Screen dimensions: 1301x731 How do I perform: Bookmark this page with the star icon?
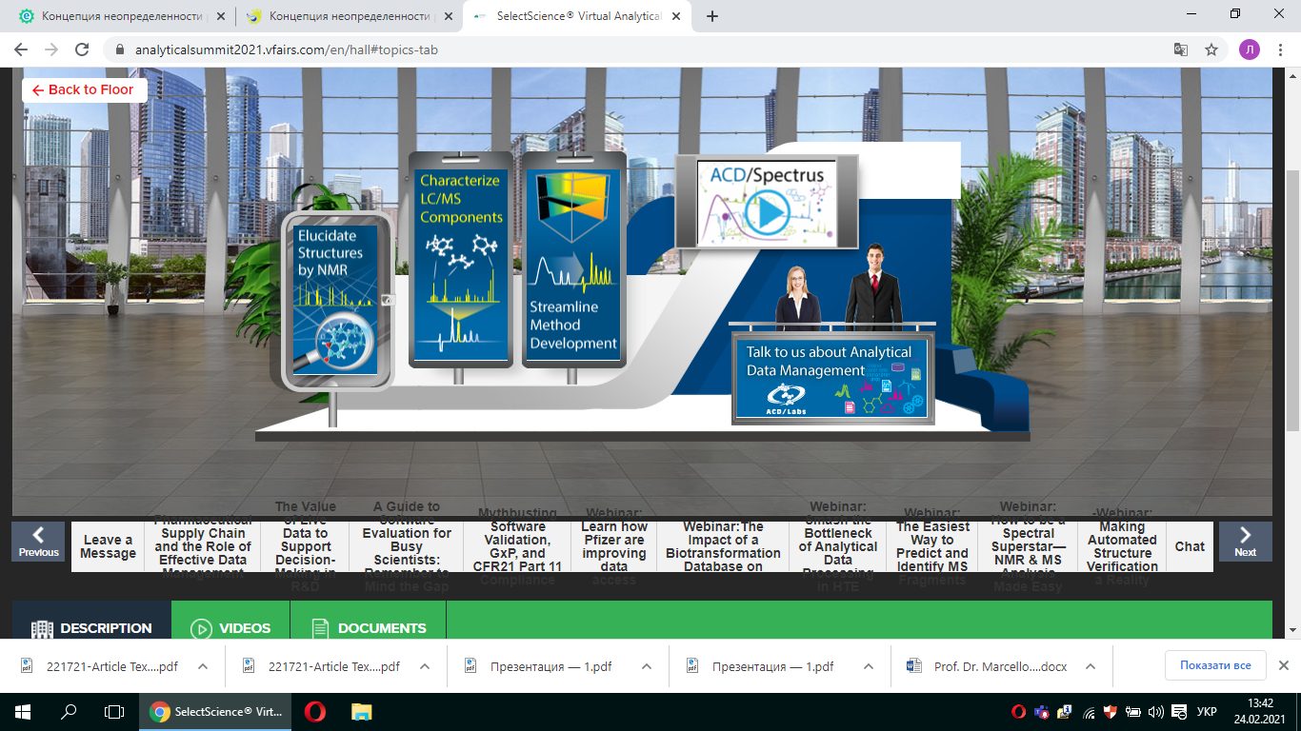pos(1211,49)
